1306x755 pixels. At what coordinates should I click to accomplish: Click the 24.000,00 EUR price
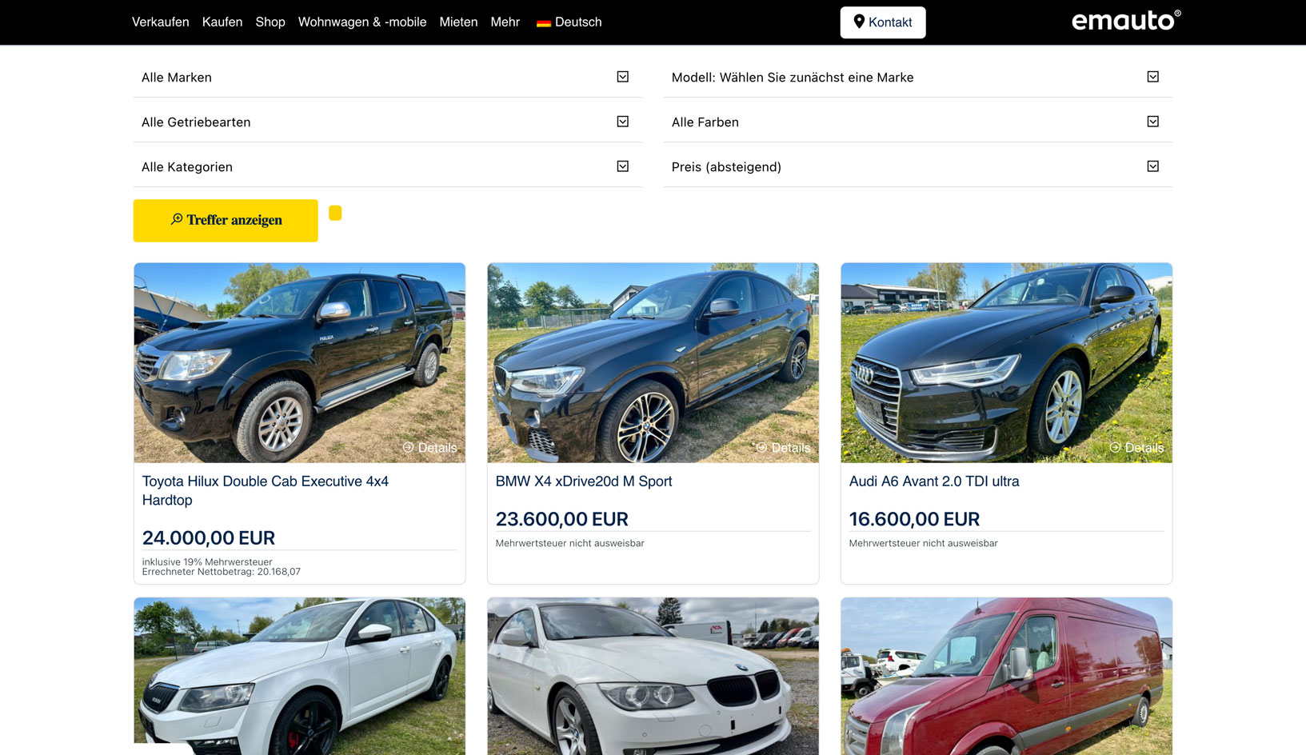209,538
